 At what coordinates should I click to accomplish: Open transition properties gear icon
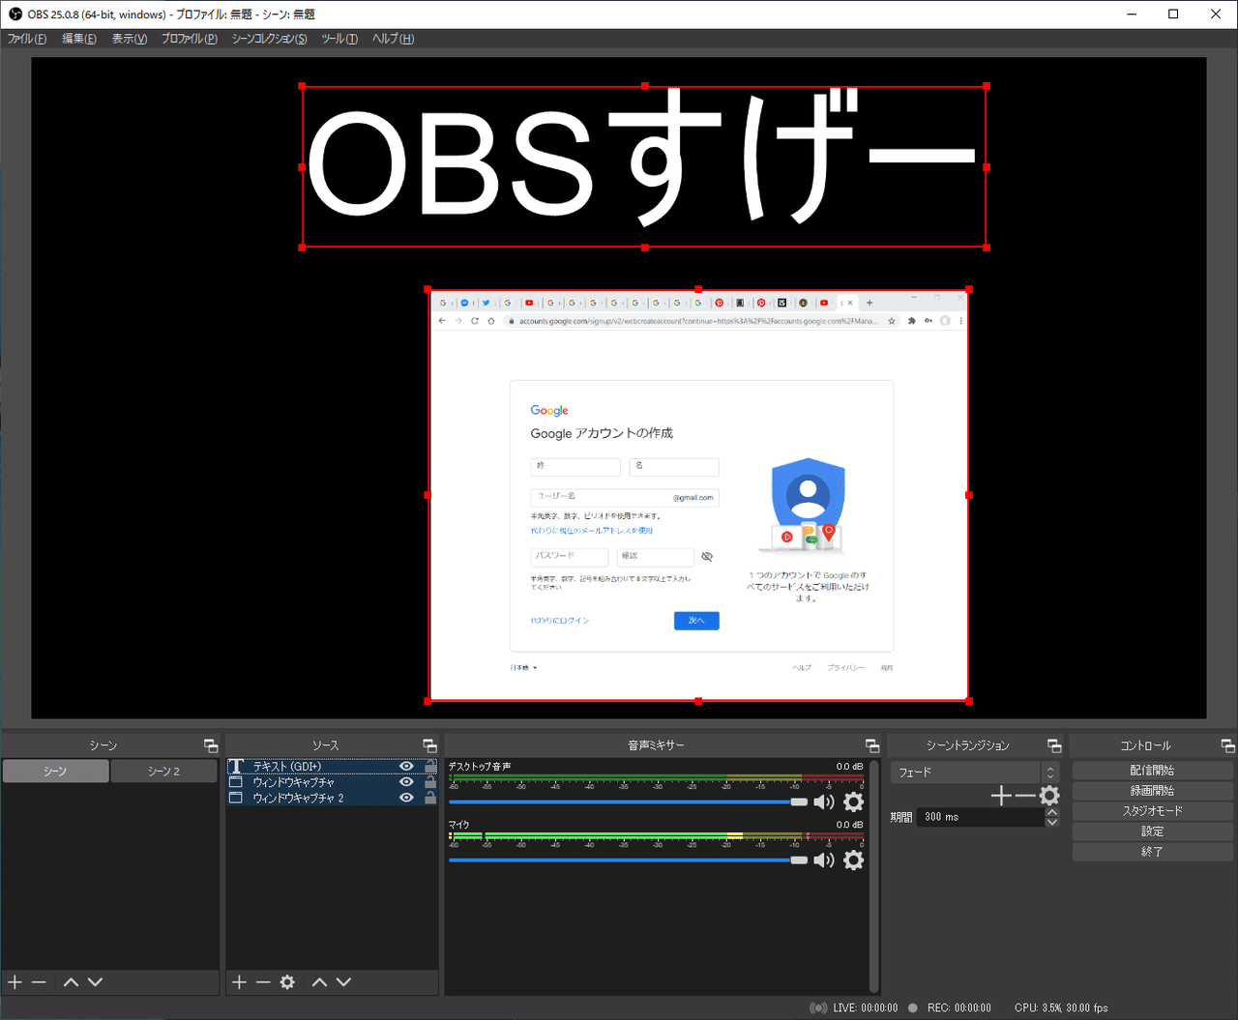1049,796
